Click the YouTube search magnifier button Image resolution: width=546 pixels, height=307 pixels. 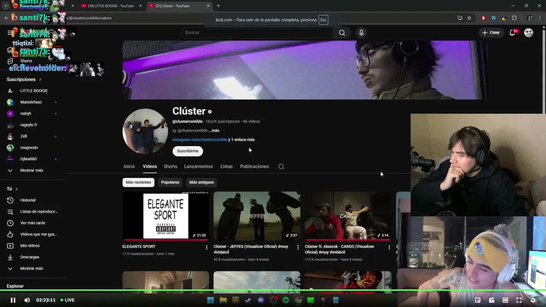coord(342,32)
